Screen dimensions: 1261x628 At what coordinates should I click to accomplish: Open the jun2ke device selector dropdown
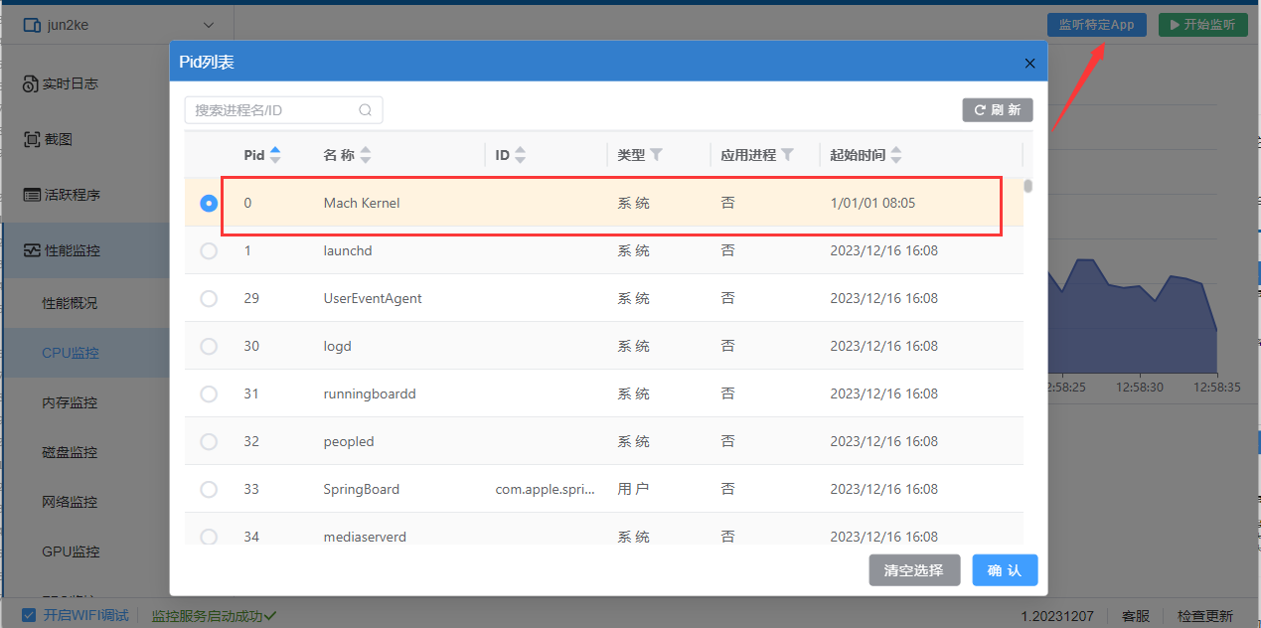[119, 24]
